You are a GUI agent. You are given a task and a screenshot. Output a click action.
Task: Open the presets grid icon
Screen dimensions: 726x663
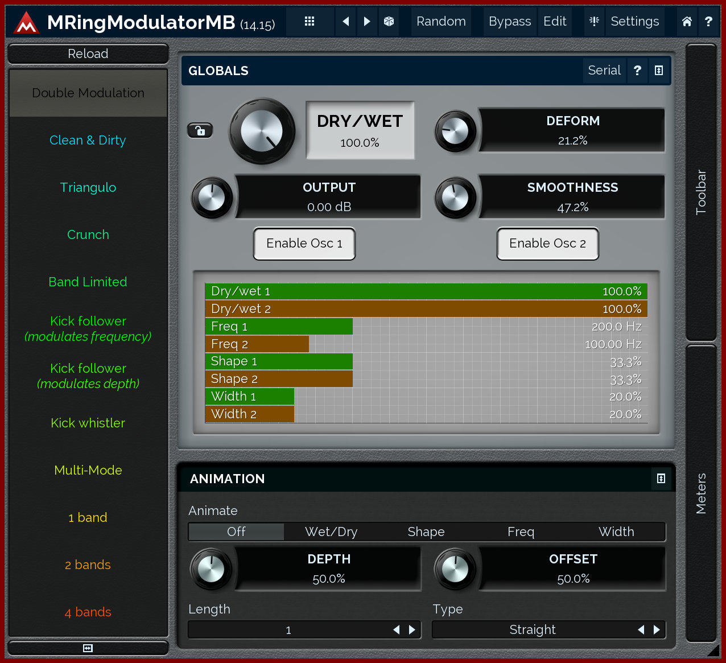tap(310, 22)
